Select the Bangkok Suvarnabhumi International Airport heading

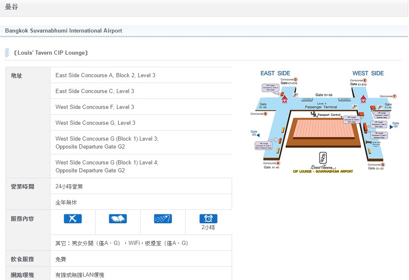pos(63,30)
